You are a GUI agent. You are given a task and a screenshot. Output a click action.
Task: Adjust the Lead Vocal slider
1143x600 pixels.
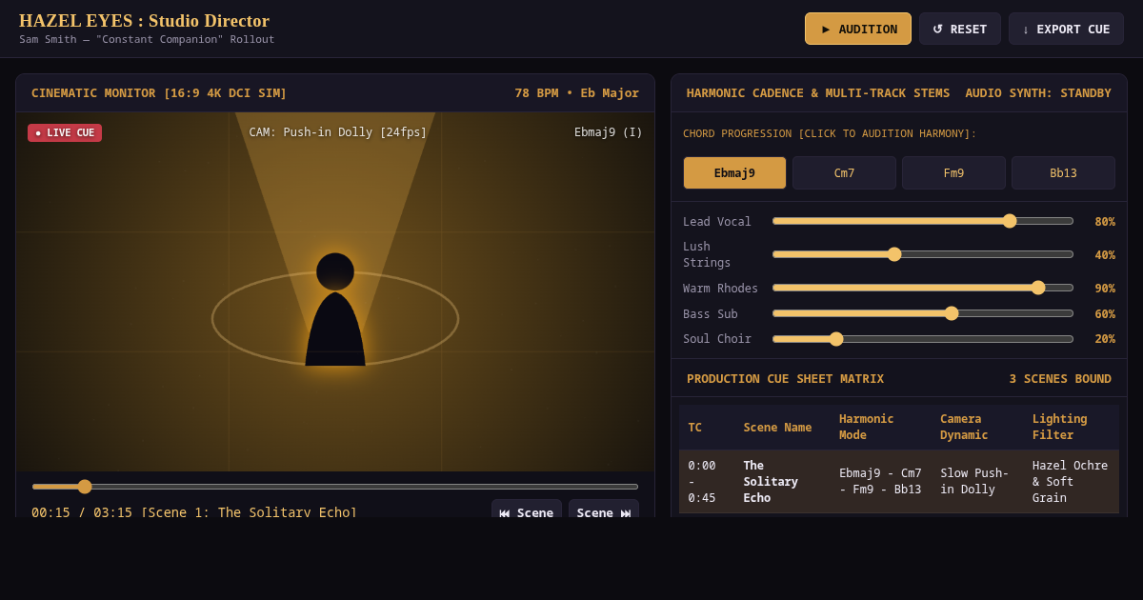(923, 221)
